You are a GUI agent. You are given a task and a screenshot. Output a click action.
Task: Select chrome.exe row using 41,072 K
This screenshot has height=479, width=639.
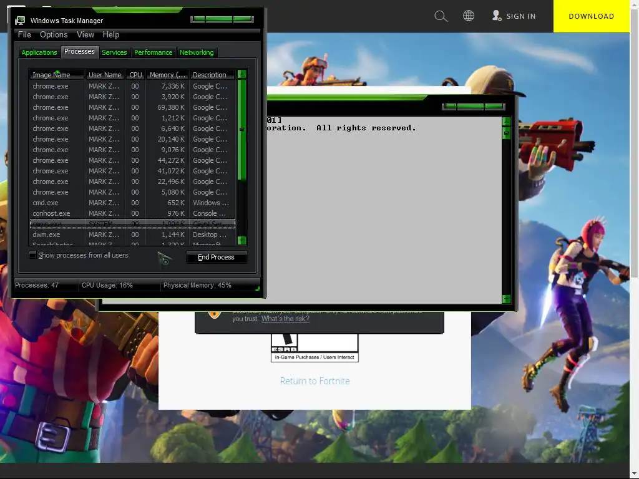132,171
